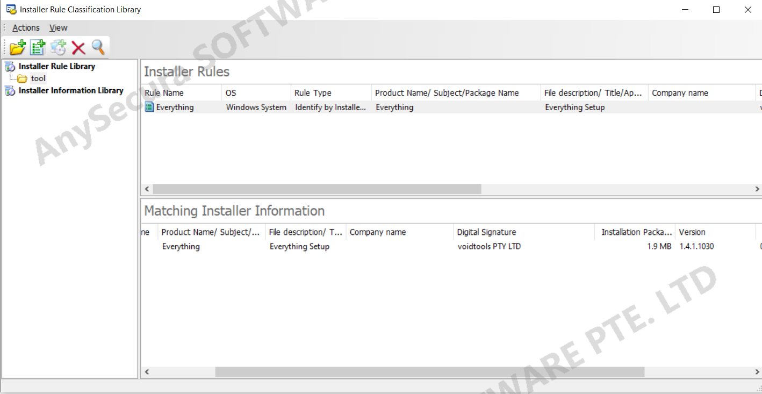
Task: Select the Installer Rule Library tree node label
Action: 57,66
